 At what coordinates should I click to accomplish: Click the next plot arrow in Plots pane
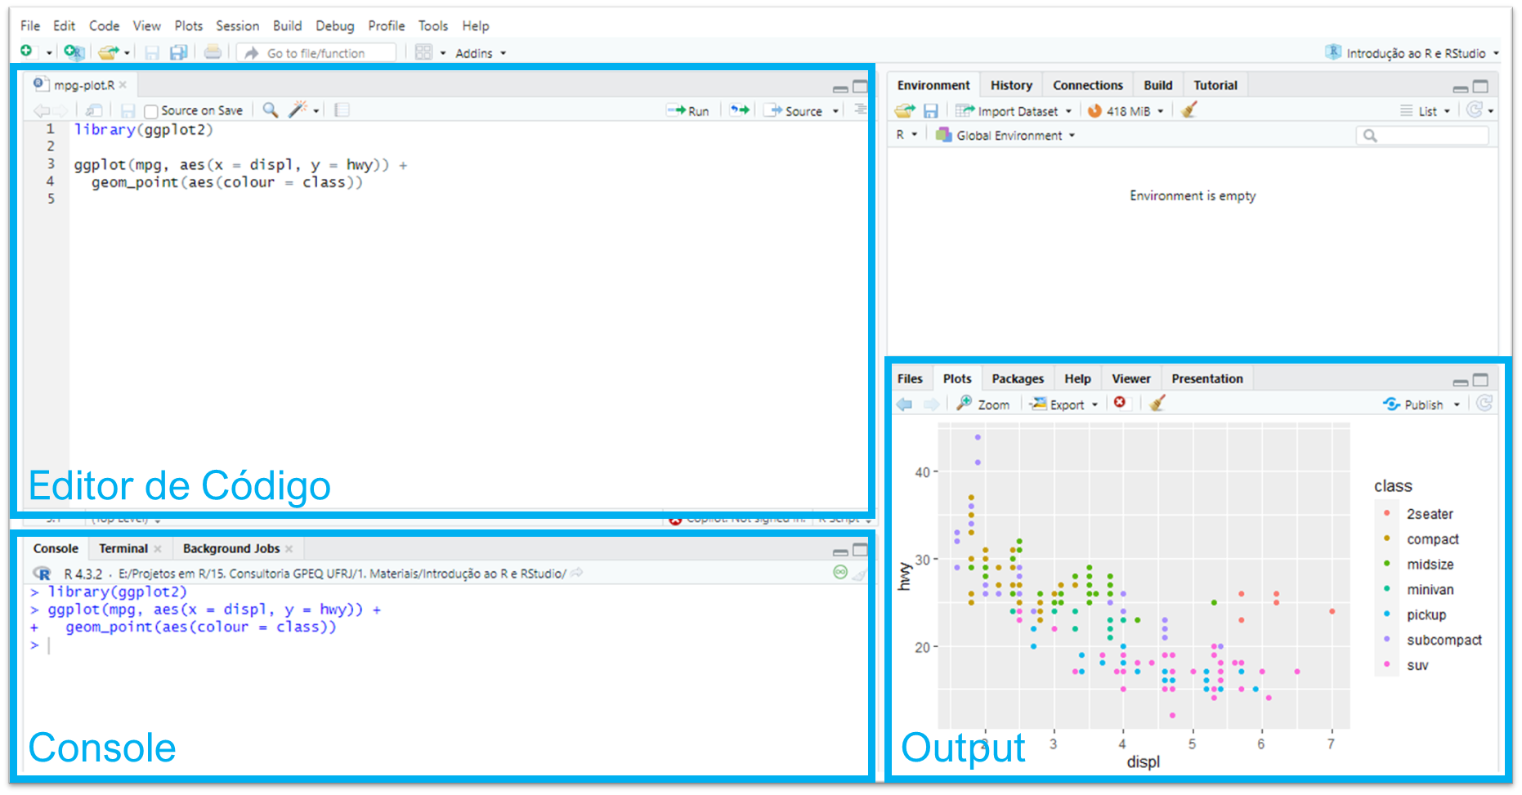tap(931, 404)
